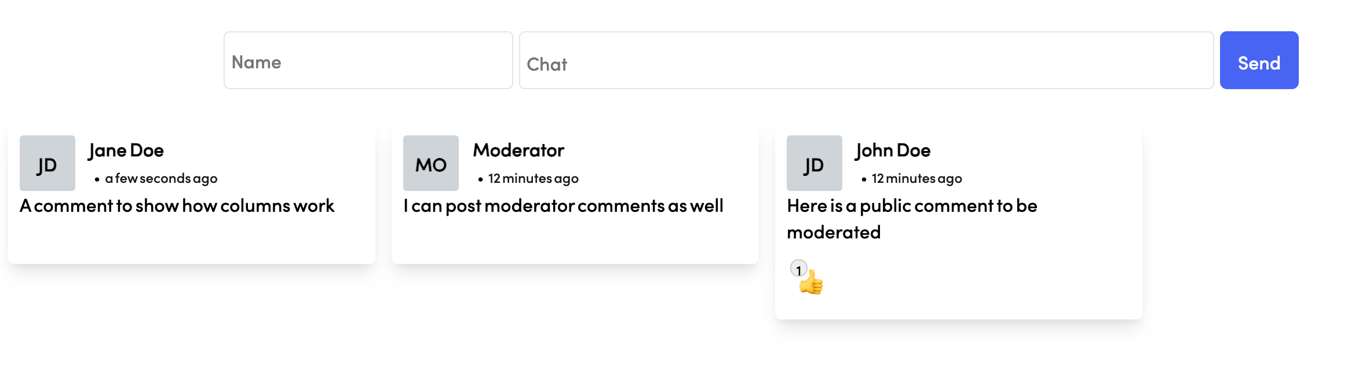
Task: Click John Doe's JD avatar
Action: click(x=815, y=163)
